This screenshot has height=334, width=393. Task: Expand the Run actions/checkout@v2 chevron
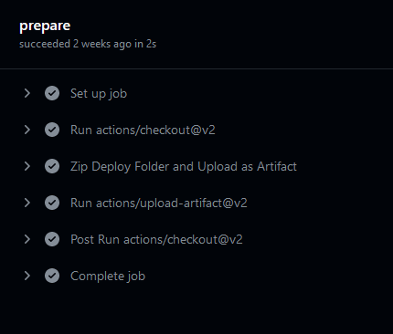[x=27, y=130]
